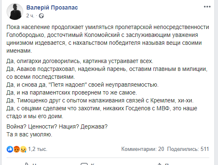This screenshot has height=165, width=218.
Task: Click author's profile picture
Action: (15, 12)
